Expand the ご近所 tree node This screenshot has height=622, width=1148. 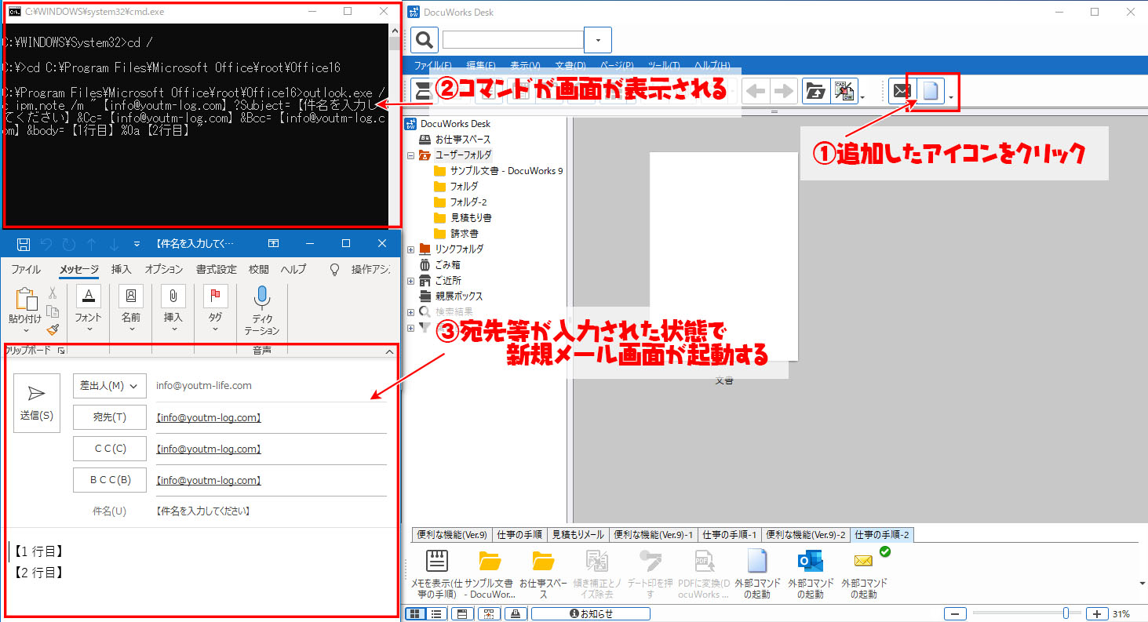click(410, 281)
